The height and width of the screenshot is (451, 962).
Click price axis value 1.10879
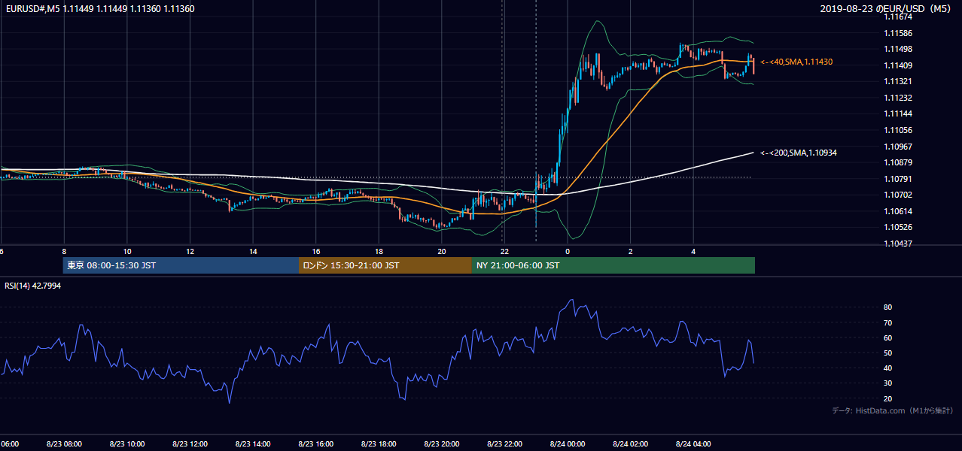(898, 162)
